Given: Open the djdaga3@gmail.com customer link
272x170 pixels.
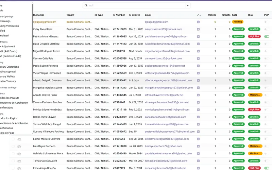Looking at the screenshot, I should click(x=45, y=22).
